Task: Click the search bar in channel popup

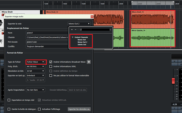Action: coord(95,30)
